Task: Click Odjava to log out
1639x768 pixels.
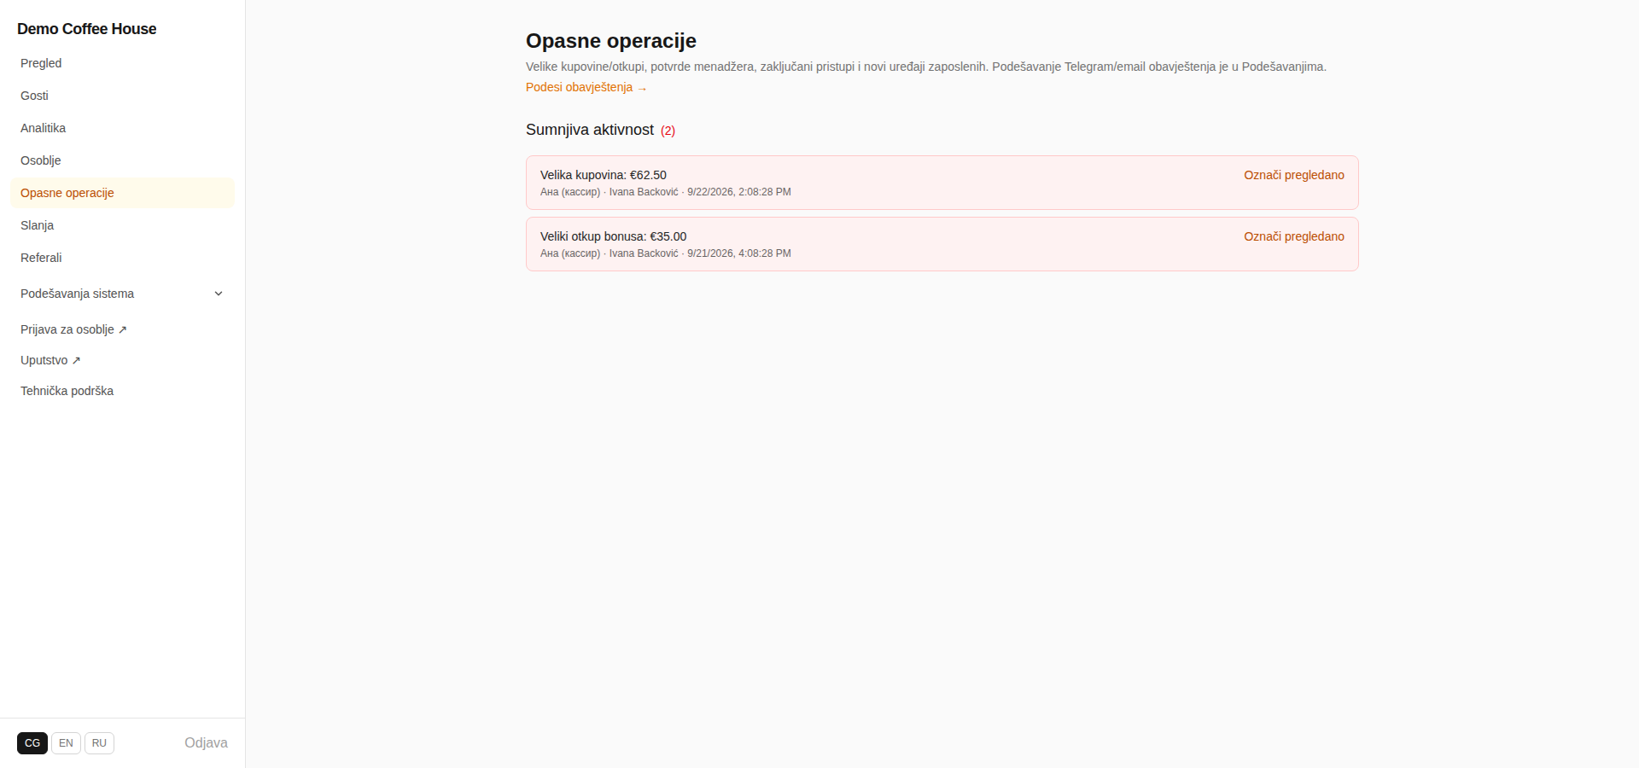Action: coord(206,743)
